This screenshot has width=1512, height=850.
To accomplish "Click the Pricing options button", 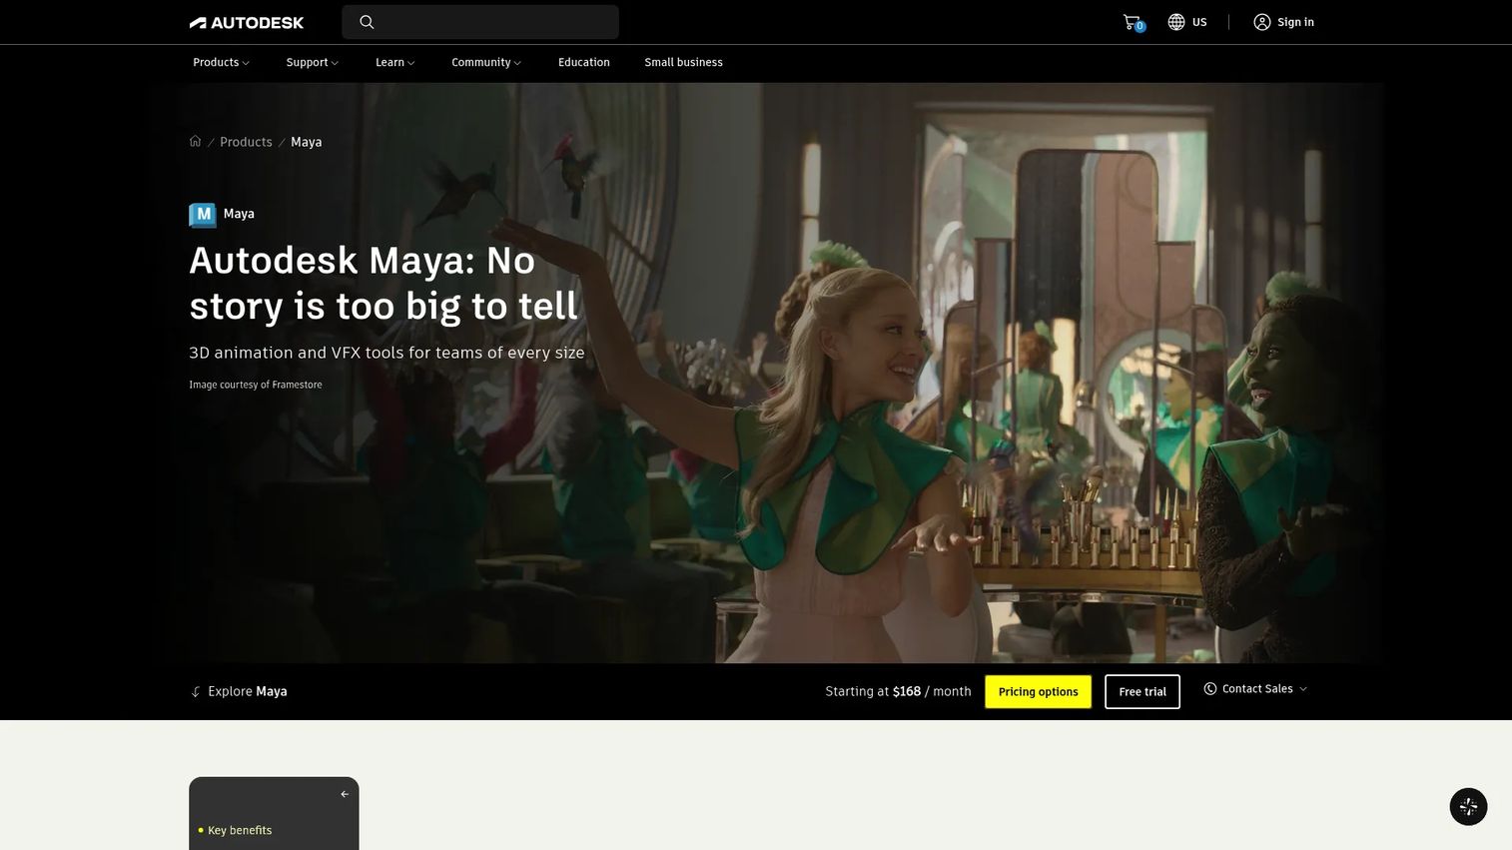I will click(x=1038, y=691).
